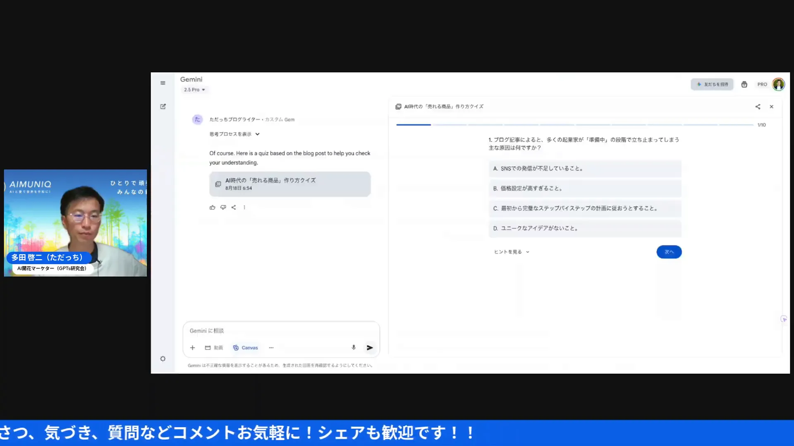Select answer A SNSでの発信が不足
Image resolution: width=794 pixels, height=446 pixels.
(x=585, y=168)
